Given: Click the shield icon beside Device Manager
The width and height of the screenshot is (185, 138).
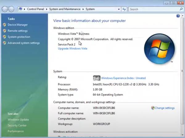Looking at the screenshot, I should pos(5,25).
